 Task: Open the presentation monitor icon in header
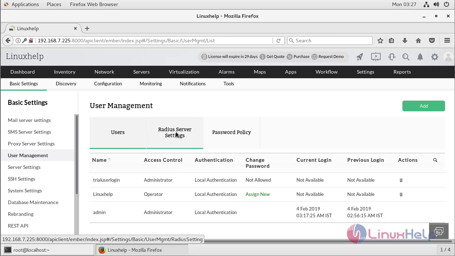click(376, 57)
